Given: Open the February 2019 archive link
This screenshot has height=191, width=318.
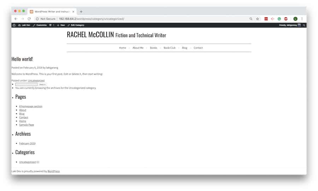Looking at the screenshot, I should [x=27, y=143].
